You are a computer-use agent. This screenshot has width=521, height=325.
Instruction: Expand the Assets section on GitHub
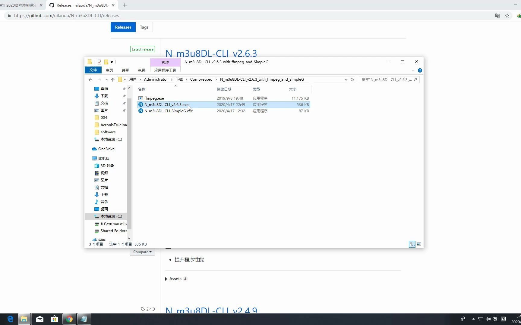coord(176,279)
